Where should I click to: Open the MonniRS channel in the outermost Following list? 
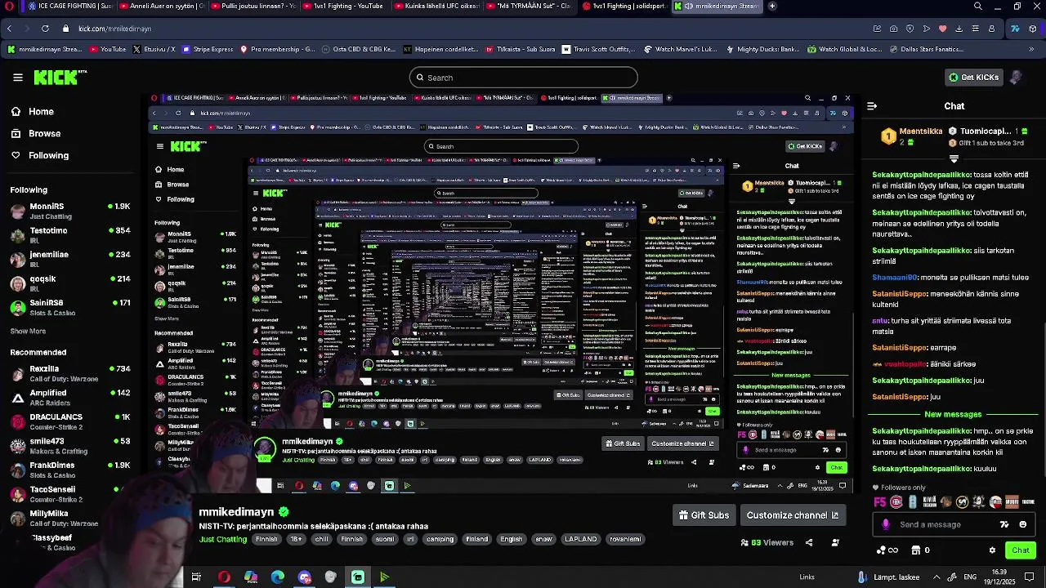(70, 211)
